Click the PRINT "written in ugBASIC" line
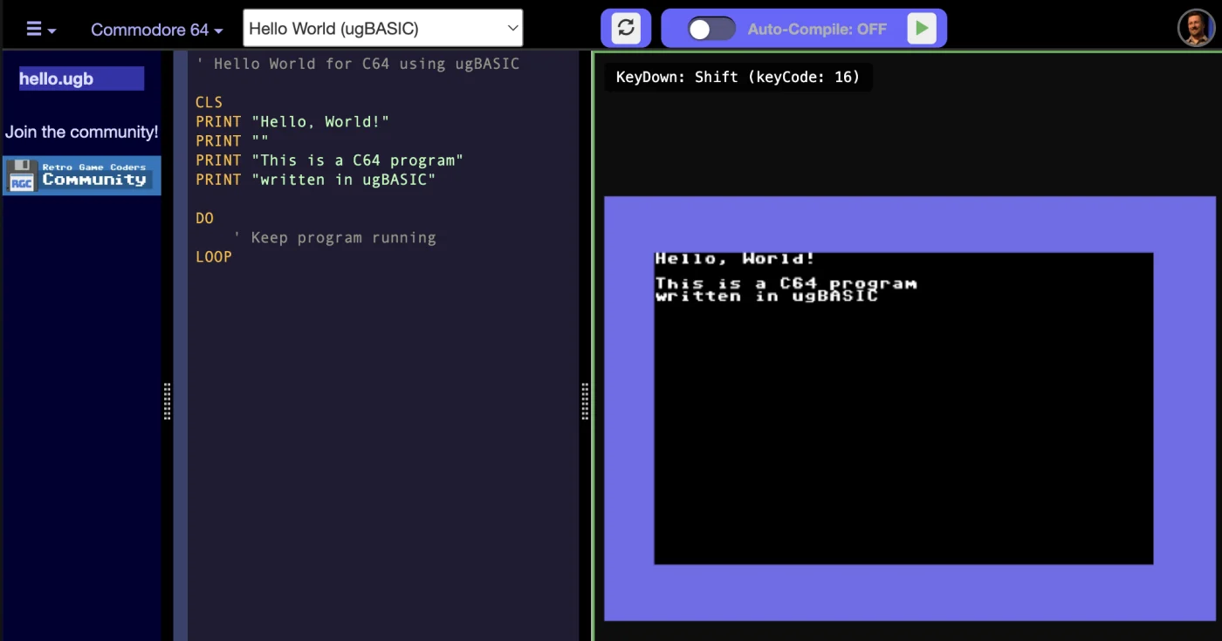 pyautogui.click(x=315, y=179)
